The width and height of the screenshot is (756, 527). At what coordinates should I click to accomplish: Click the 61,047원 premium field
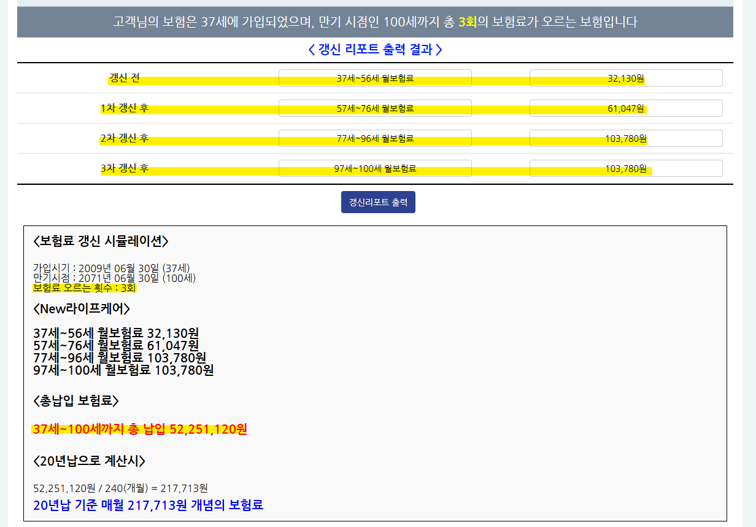[626, 108]
